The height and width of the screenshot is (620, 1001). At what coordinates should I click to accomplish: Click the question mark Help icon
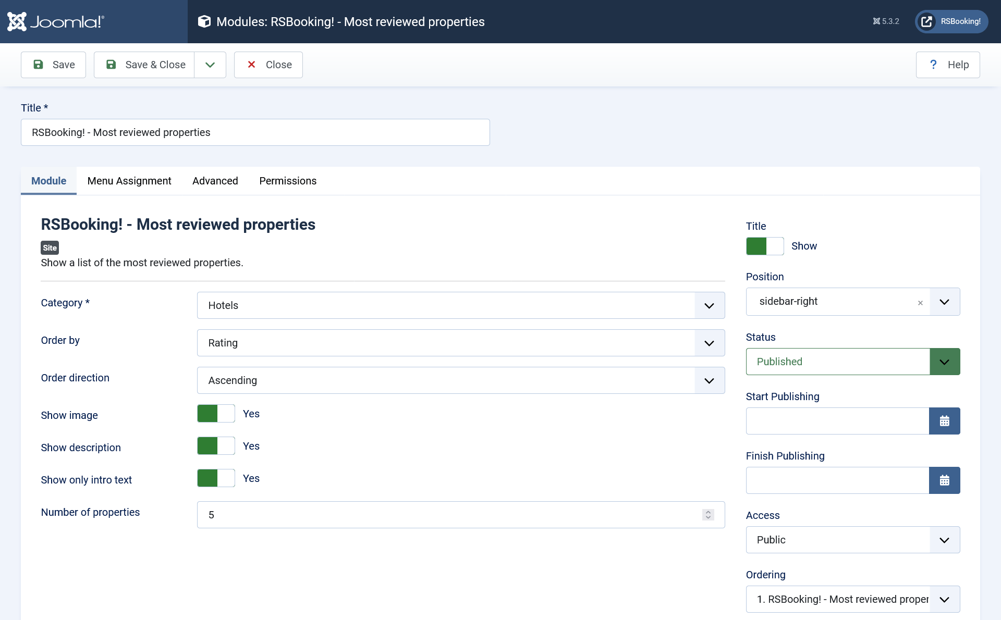tap(933, 64)
